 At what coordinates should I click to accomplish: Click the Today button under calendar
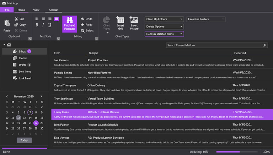[24, 140]
